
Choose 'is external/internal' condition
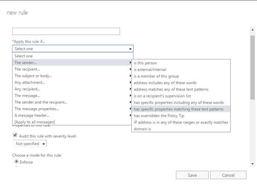[x=181, y=69]
